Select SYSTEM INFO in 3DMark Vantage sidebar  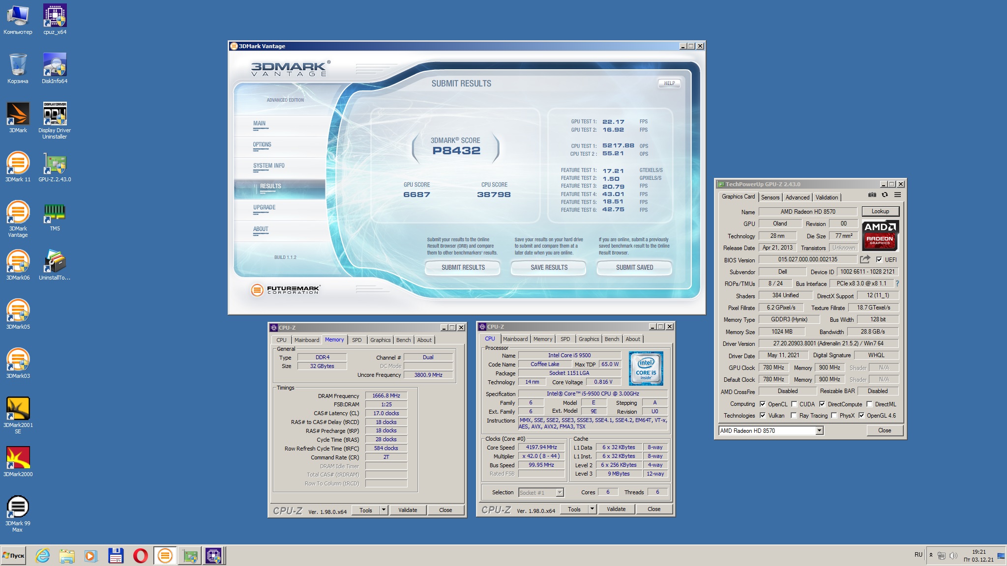point(269,166)
